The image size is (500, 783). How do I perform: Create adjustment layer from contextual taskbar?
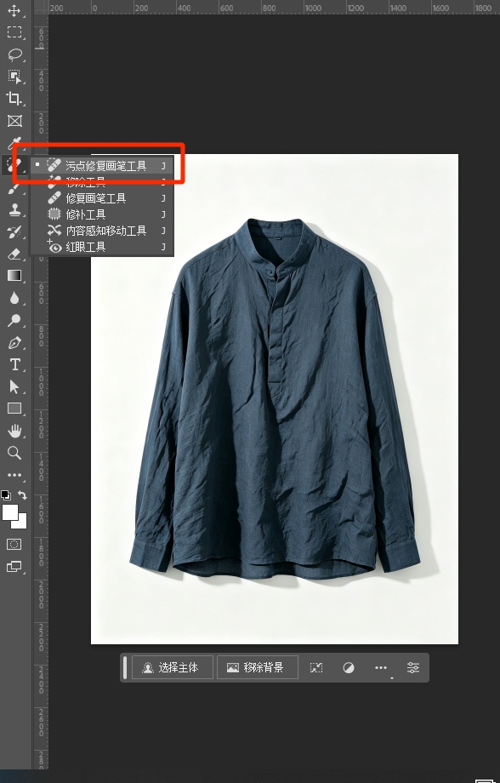pos(349,667)
